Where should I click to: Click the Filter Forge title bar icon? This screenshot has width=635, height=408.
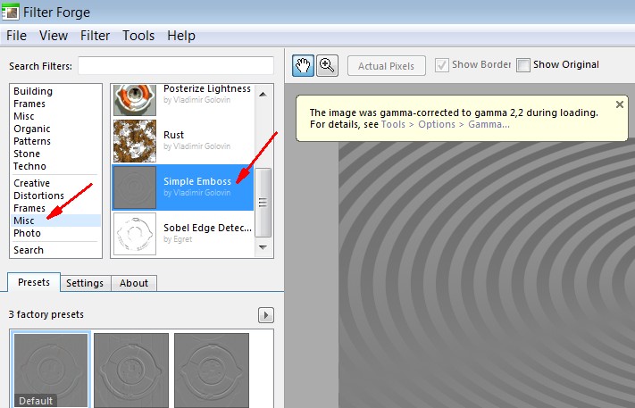point(10,12)
